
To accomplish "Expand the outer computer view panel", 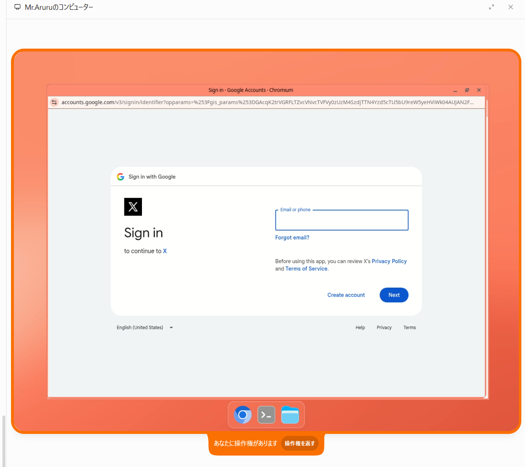I will [x=492, y=7].
